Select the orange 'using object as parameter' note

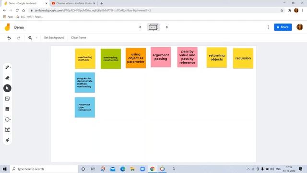pos(136,58)
